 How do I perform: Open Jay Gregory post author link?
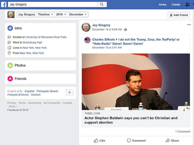(x=101, y=25)
